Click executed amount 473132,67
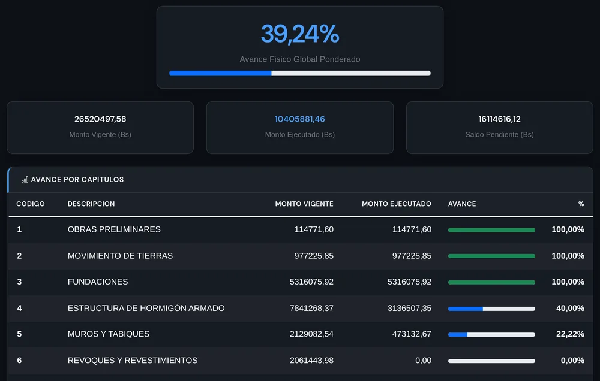This screenshot has width=600, height=381. 412,334
